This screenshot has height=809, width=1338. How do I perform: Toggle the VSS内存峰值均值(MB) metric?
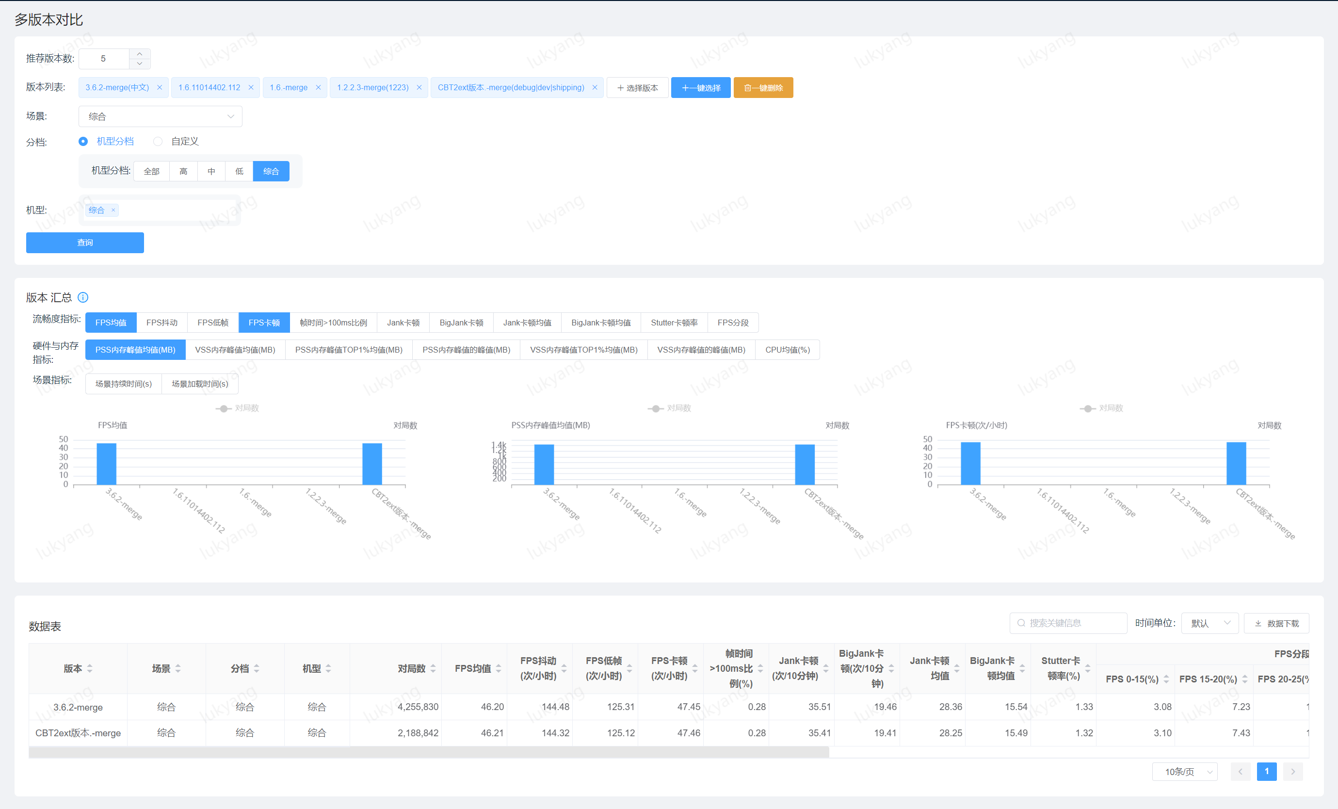tap(235, 350)
